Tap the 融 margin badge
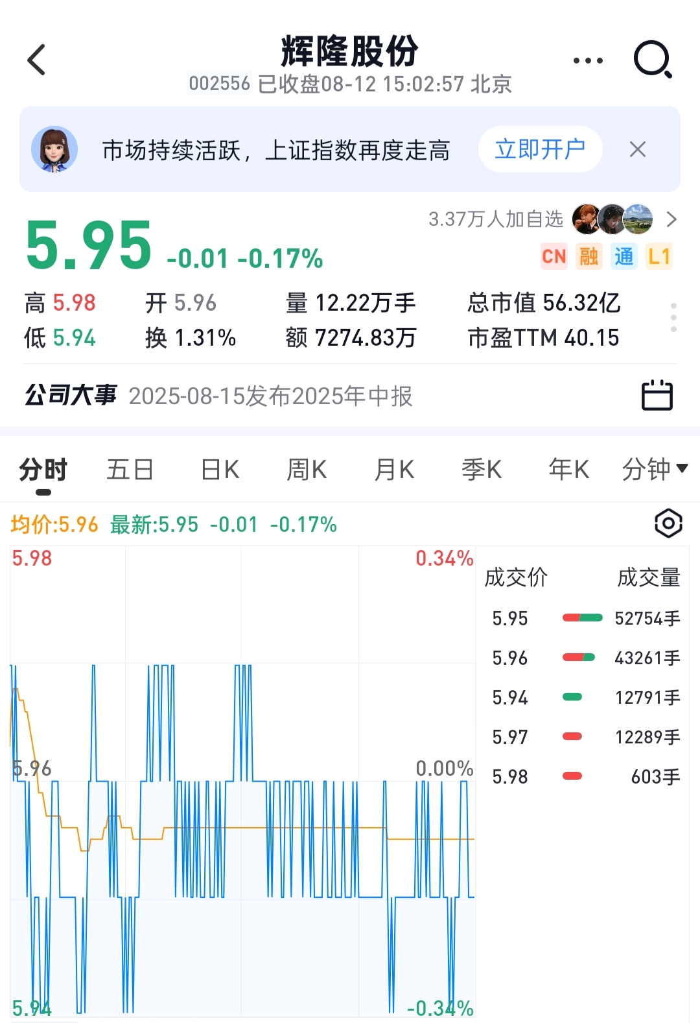 (589, 256)
